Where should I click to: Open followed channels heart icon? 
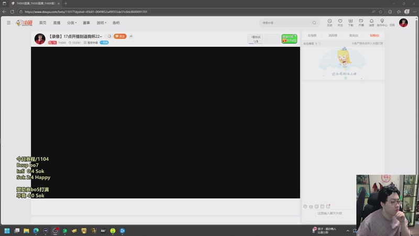click(x=340, y=23)
